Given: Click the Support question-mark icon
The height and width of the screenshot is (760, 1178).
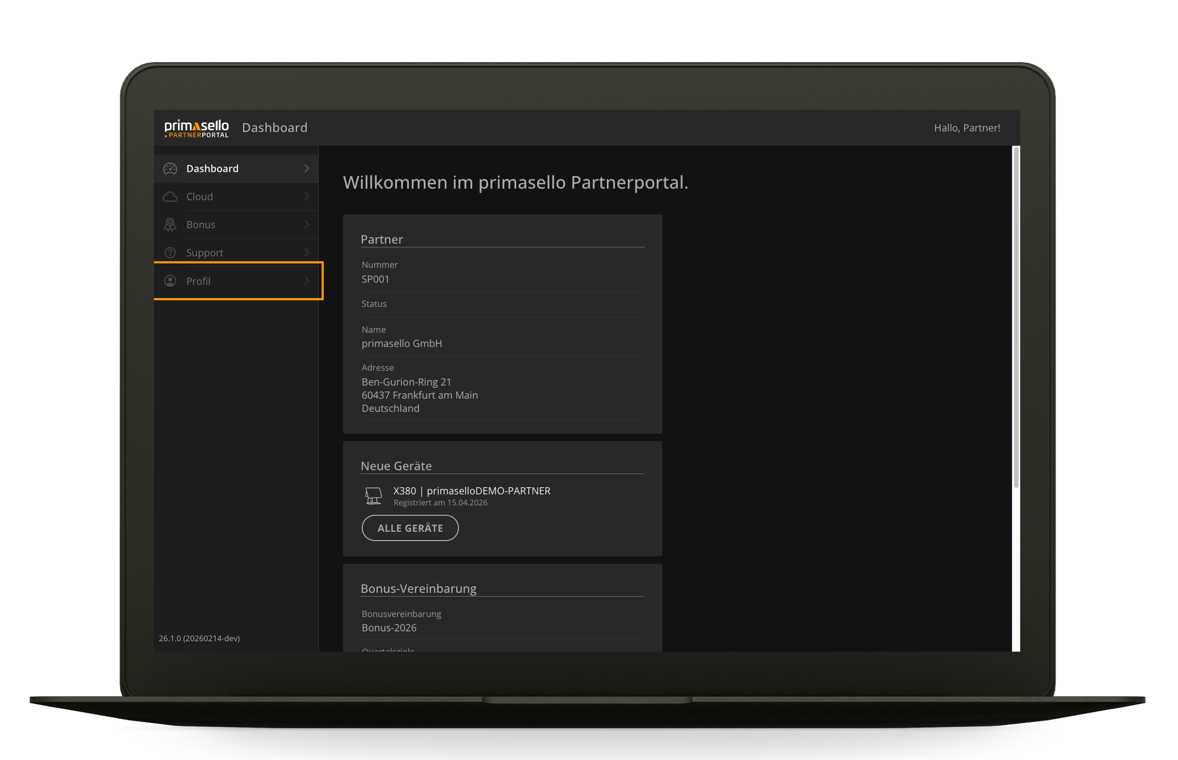Looking at the screenshot, I should pos(170,252).
